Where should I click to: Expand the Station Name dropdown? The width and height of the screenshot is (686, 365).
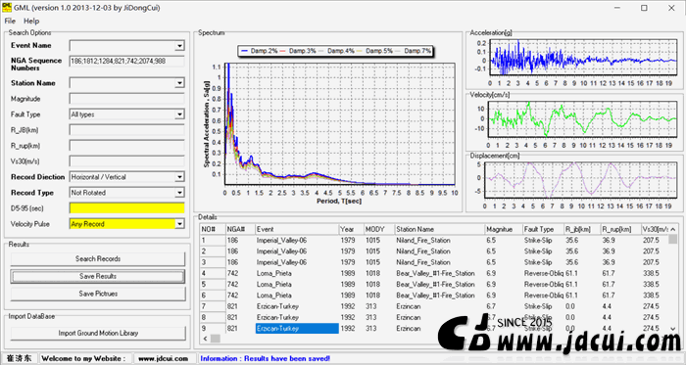tap(179, 83)
